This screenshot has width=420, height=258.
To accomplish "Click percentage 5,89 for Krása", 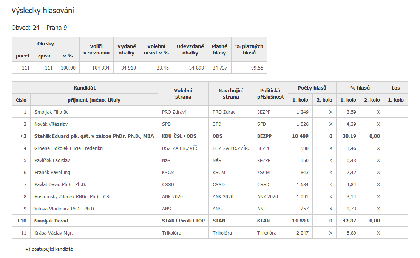I will (x=351, y=233).
